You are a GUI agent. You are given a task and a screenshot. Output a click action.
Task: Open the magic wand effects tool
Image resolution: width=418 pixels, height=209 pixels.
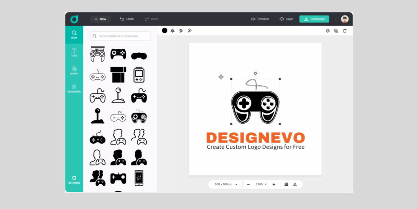click(190, 31)
